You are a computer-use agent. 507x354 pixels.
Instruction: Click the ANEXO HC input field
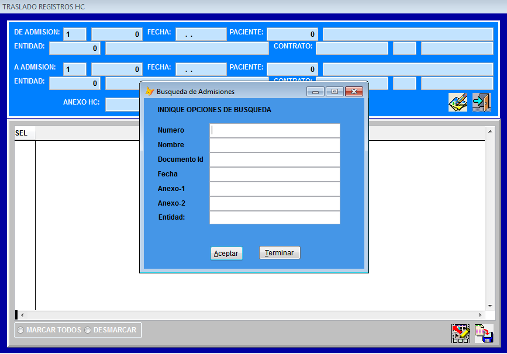(x=123, y=105)
